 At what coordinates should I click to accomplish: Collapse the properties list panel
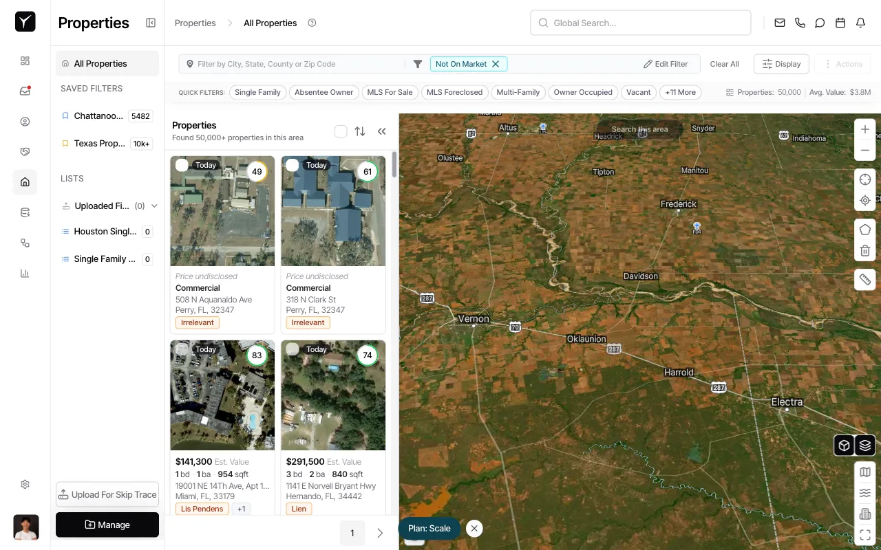point(382,131)
